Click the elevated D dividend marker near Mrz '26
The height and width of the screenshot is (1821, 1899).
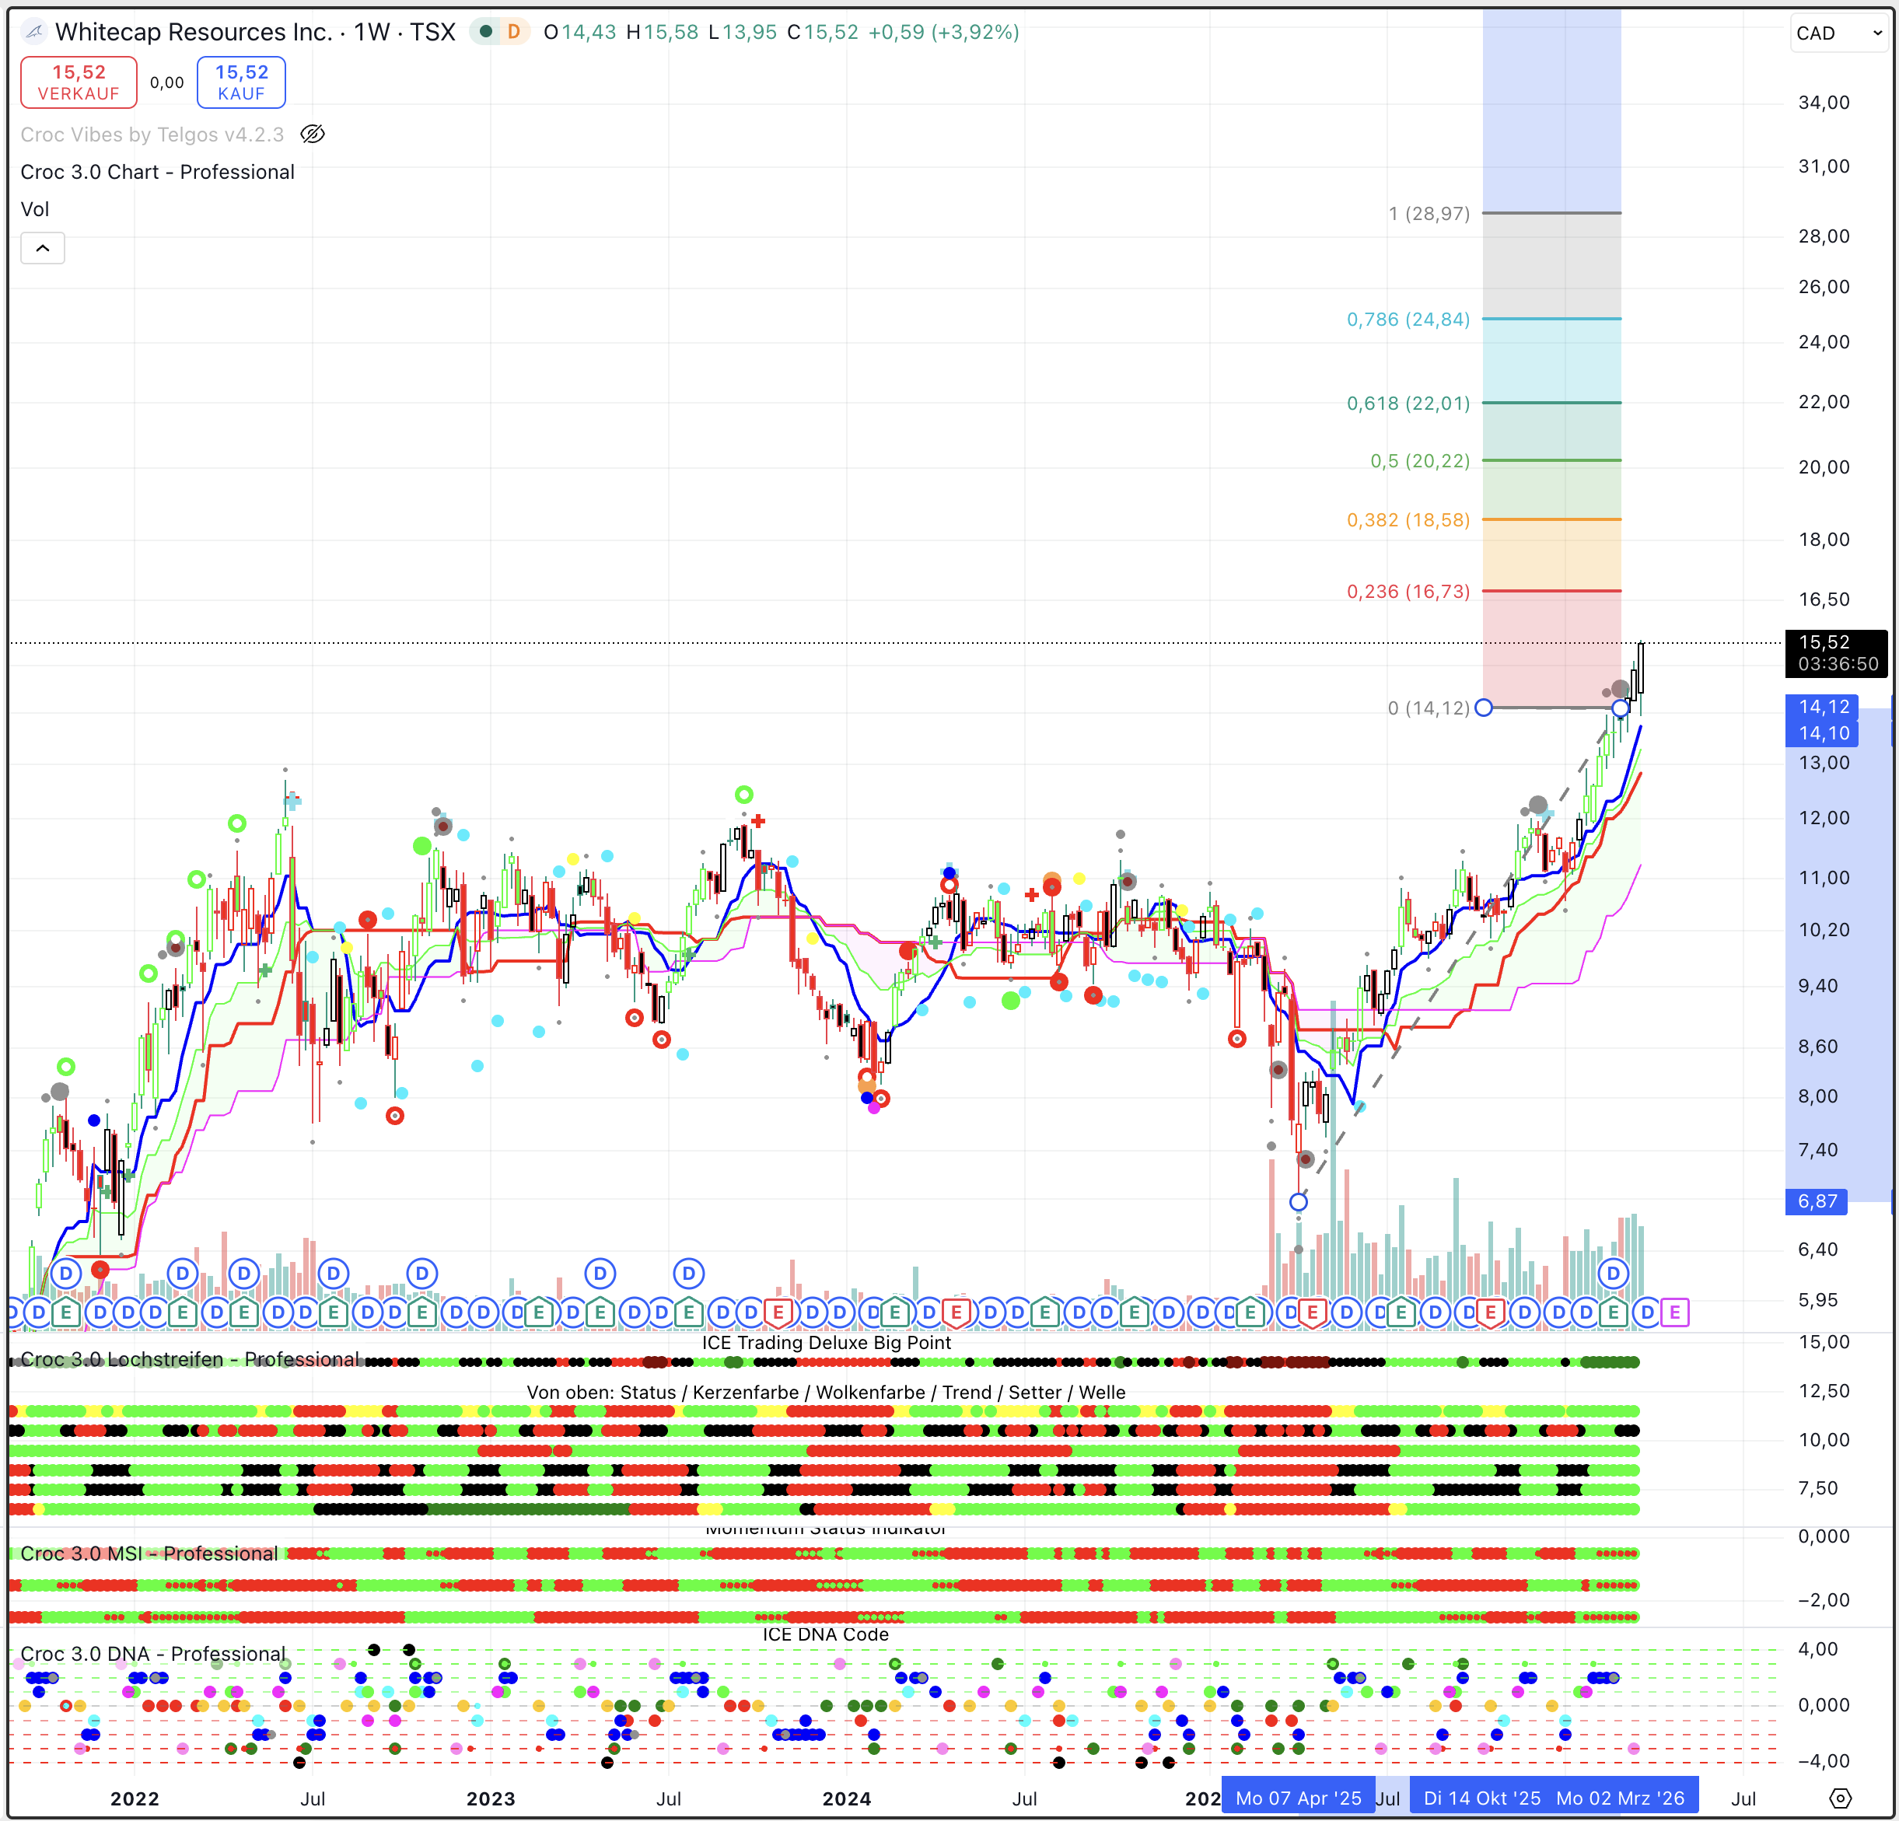click(1613, 1273)
